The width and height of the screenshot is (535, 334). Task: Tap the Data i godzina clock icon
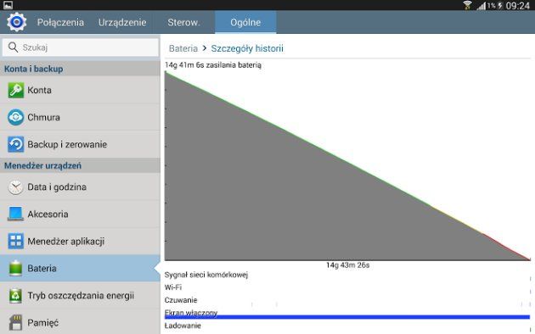click(15, 186)
